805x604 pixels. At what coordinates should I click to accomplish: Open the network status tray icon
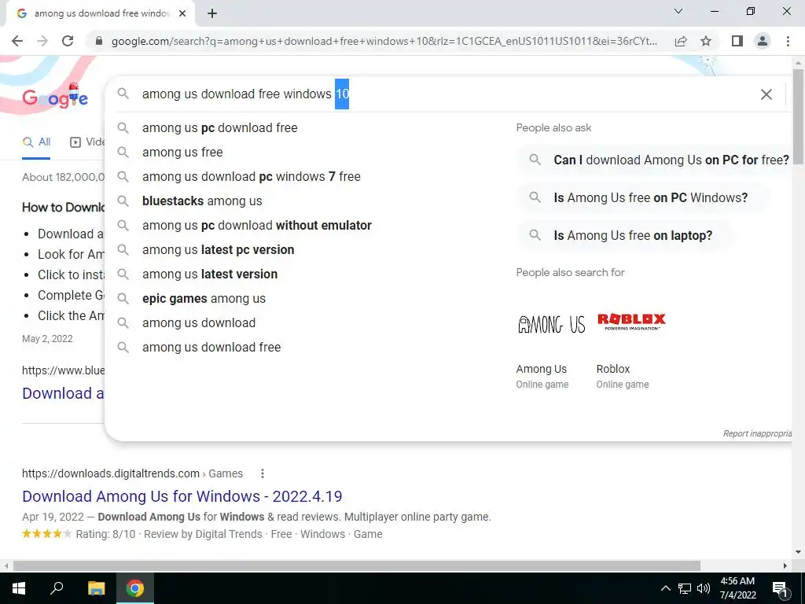685,588
